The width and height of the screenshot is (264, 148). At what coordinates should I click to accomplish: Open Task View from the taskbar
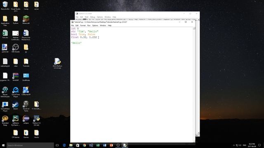57,145
